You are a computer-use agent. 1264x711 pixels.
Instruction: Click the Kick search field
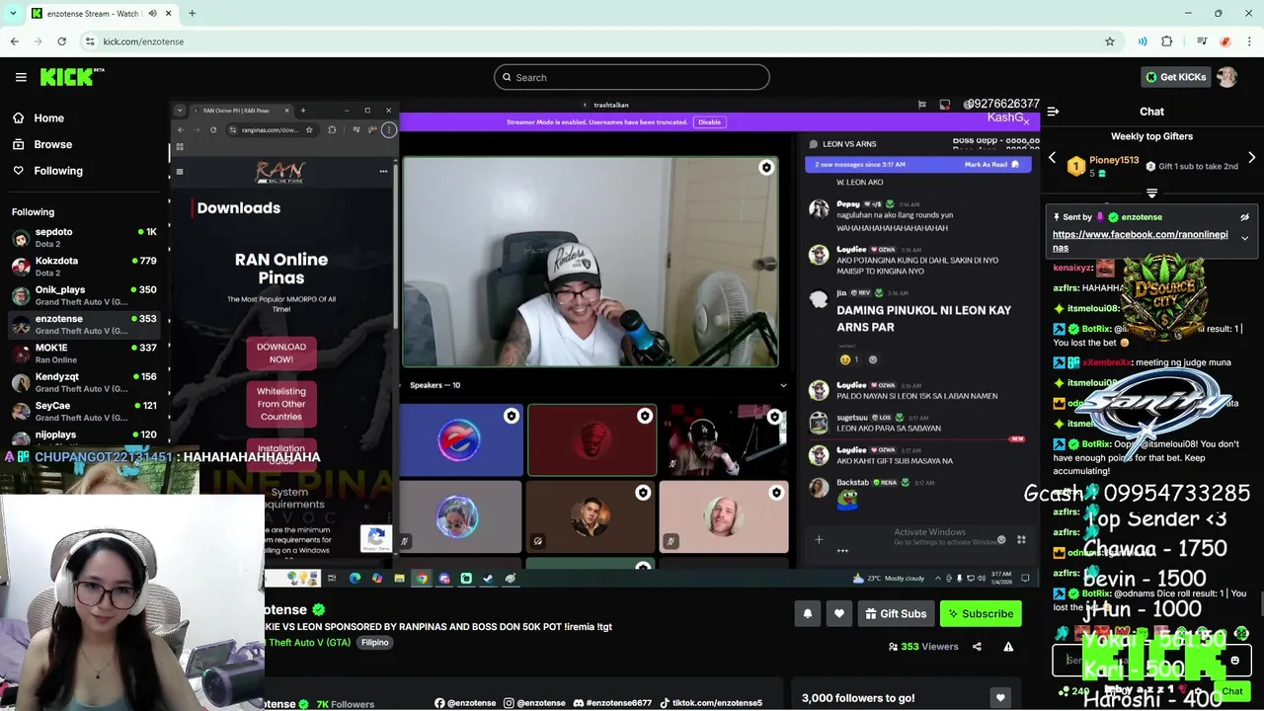(x=632, y=77)
